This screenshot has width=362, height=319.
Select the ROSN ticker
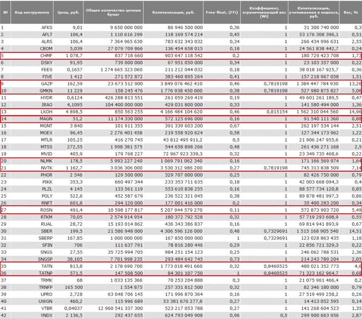(46, 210)
